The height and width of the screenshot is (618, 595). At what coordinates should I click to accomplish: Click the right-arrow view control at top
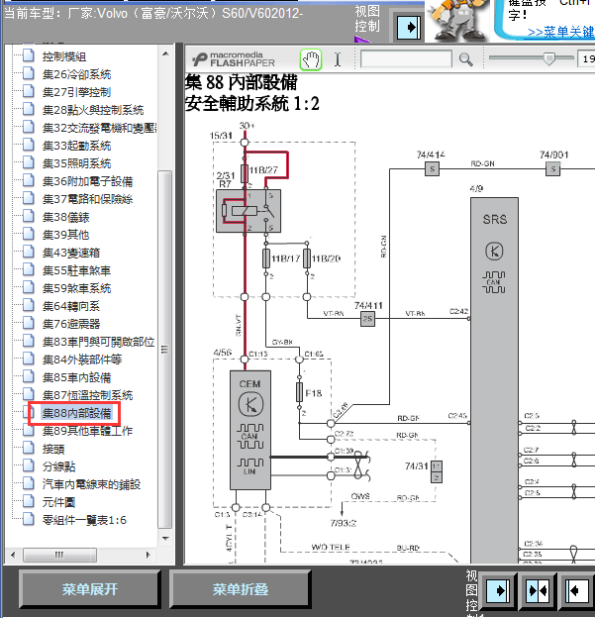409,27
